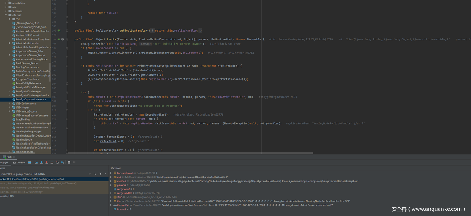
Task: Click the Step Out debugger icon
Action: coord(52,162)
